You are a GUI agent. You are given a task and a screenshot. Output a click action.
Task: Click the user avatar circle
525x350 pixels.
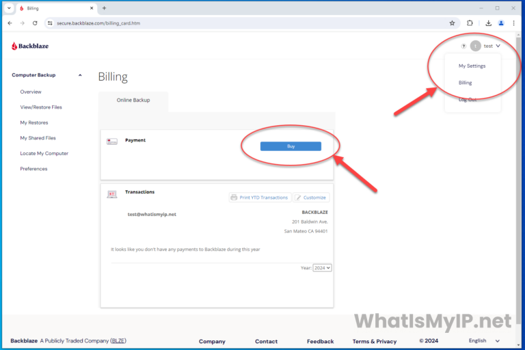click(475, 46)
